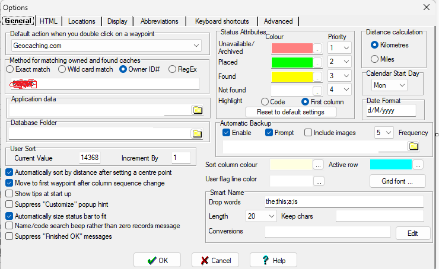Image resolution: width=439 pixels, height=269 pixels.
Task: Open the Sort column colour picker
Action: [x=318, y=165]
